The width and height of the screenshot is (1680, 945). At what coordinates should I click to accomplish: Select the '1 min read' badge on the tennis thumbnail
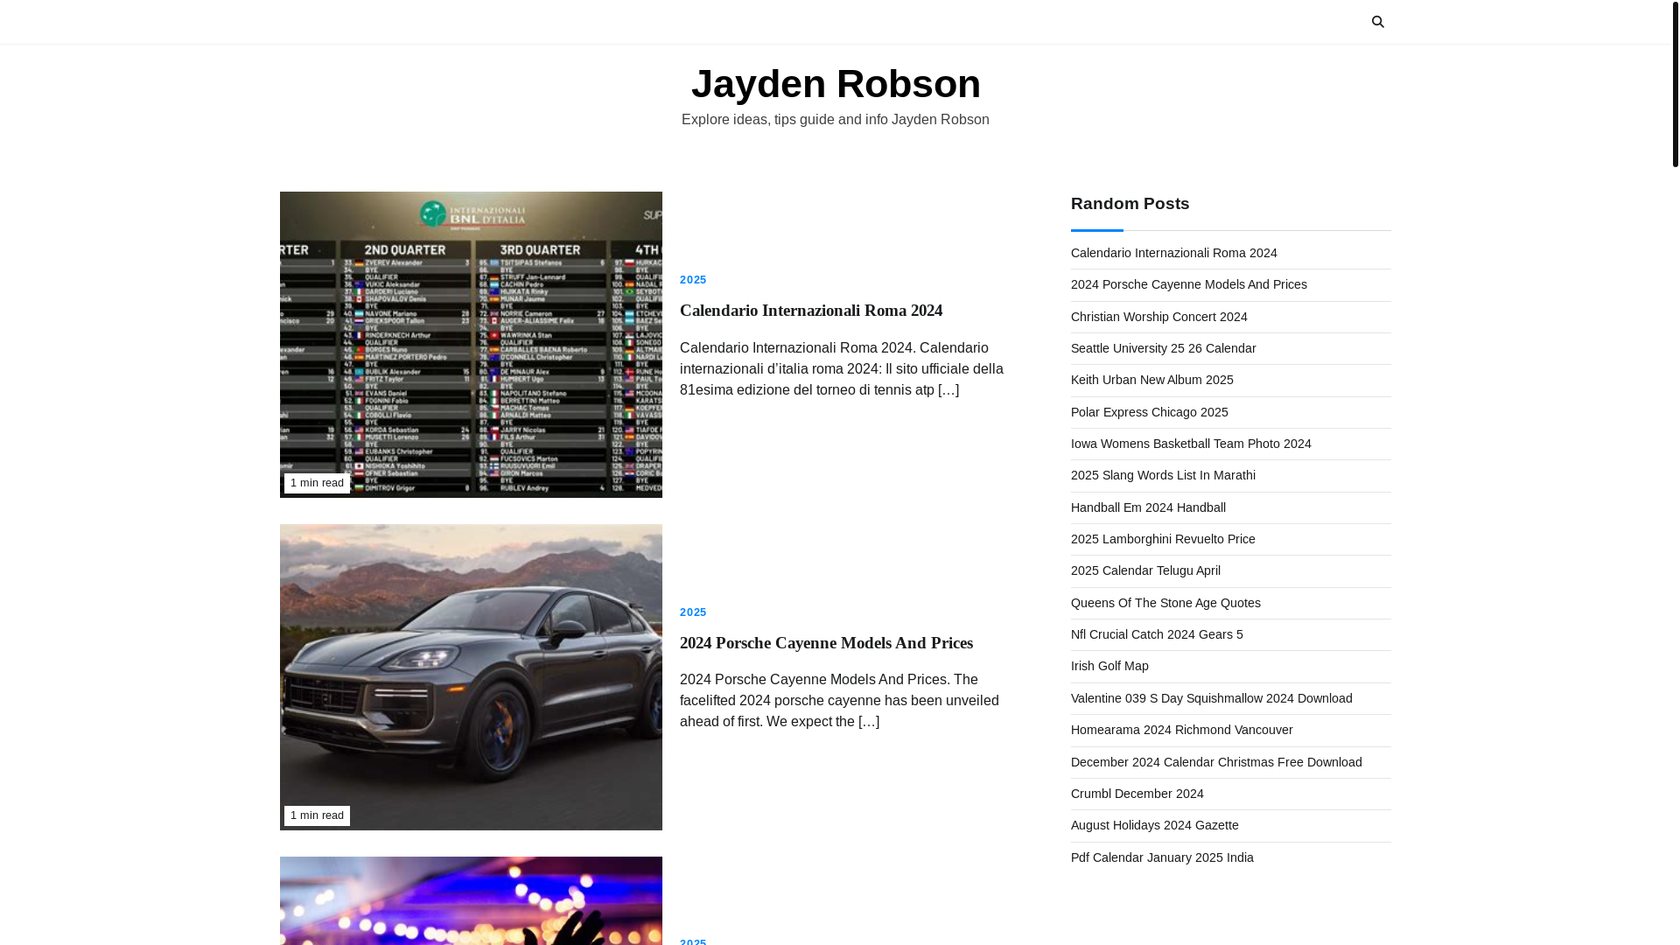tap(317, 483)
